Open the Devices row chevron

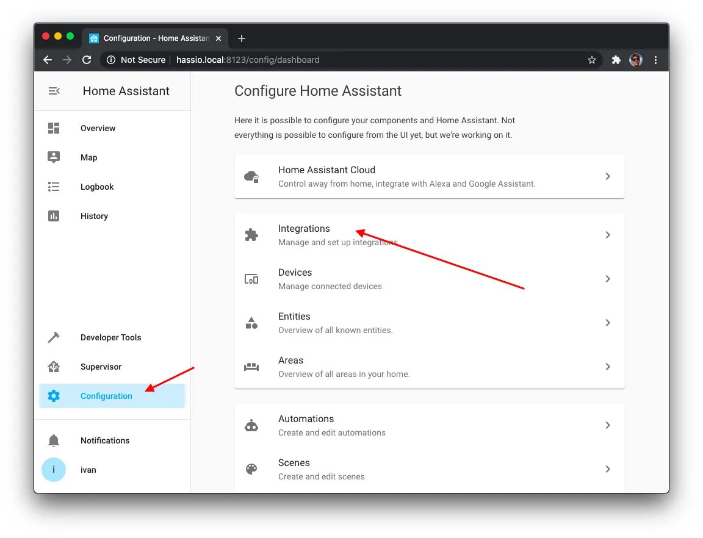(608, 279)
